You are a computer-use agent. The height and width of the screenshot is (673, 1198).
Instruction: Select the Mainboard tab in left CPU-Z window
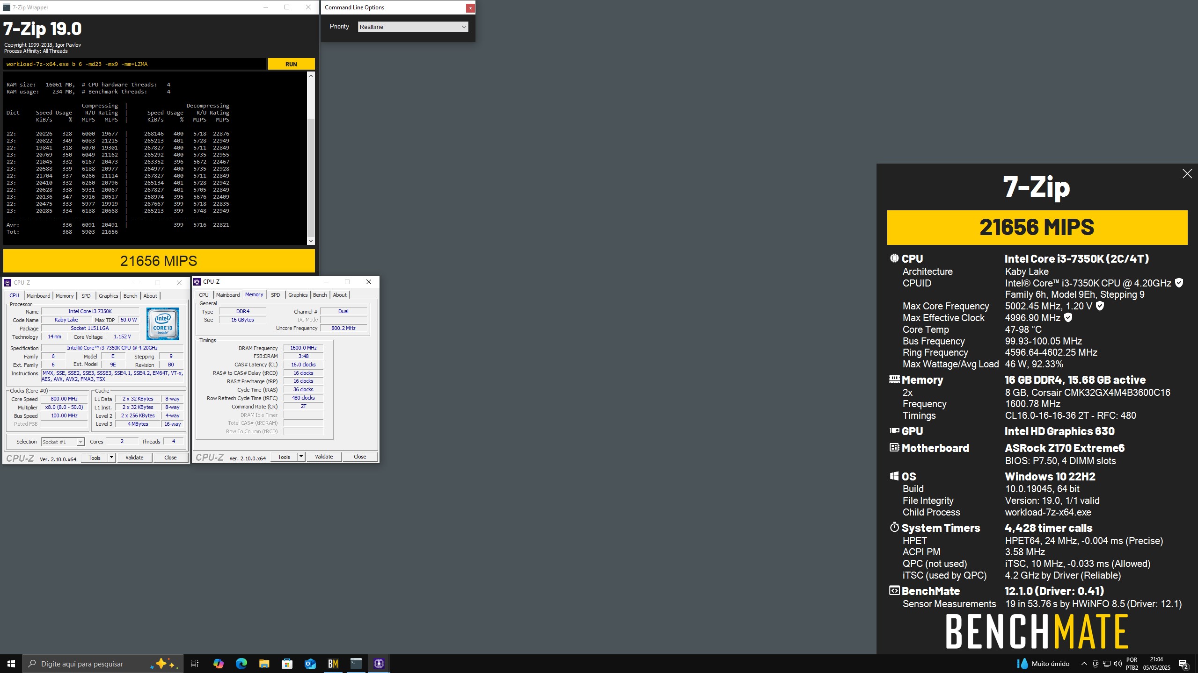click(x=38, y=296)
